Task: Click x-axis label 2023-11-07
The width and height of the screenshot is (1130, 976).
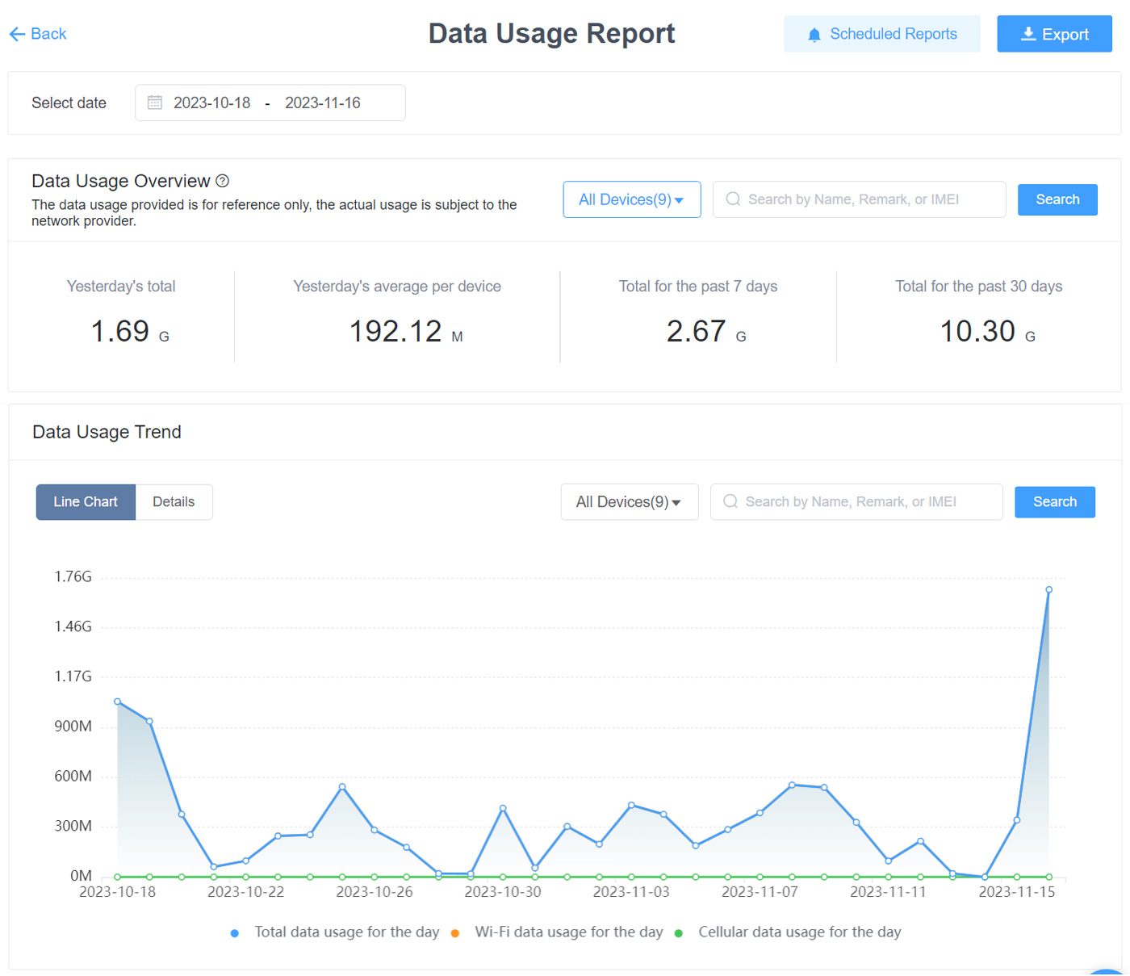Action: pyautogui.click(x=760, y=892)
